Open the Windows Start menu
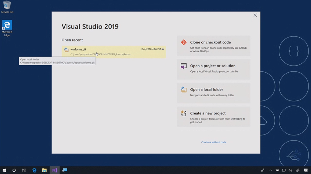 5,170
